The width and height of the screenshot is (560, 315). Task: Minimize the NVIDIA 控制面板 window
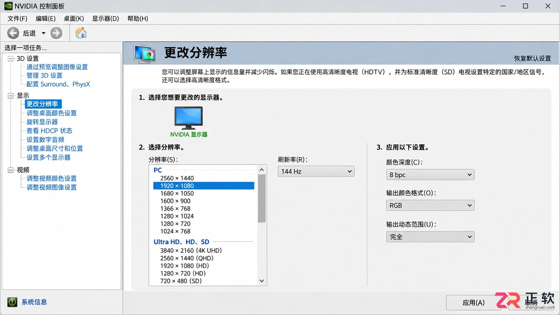pos(503,6)
